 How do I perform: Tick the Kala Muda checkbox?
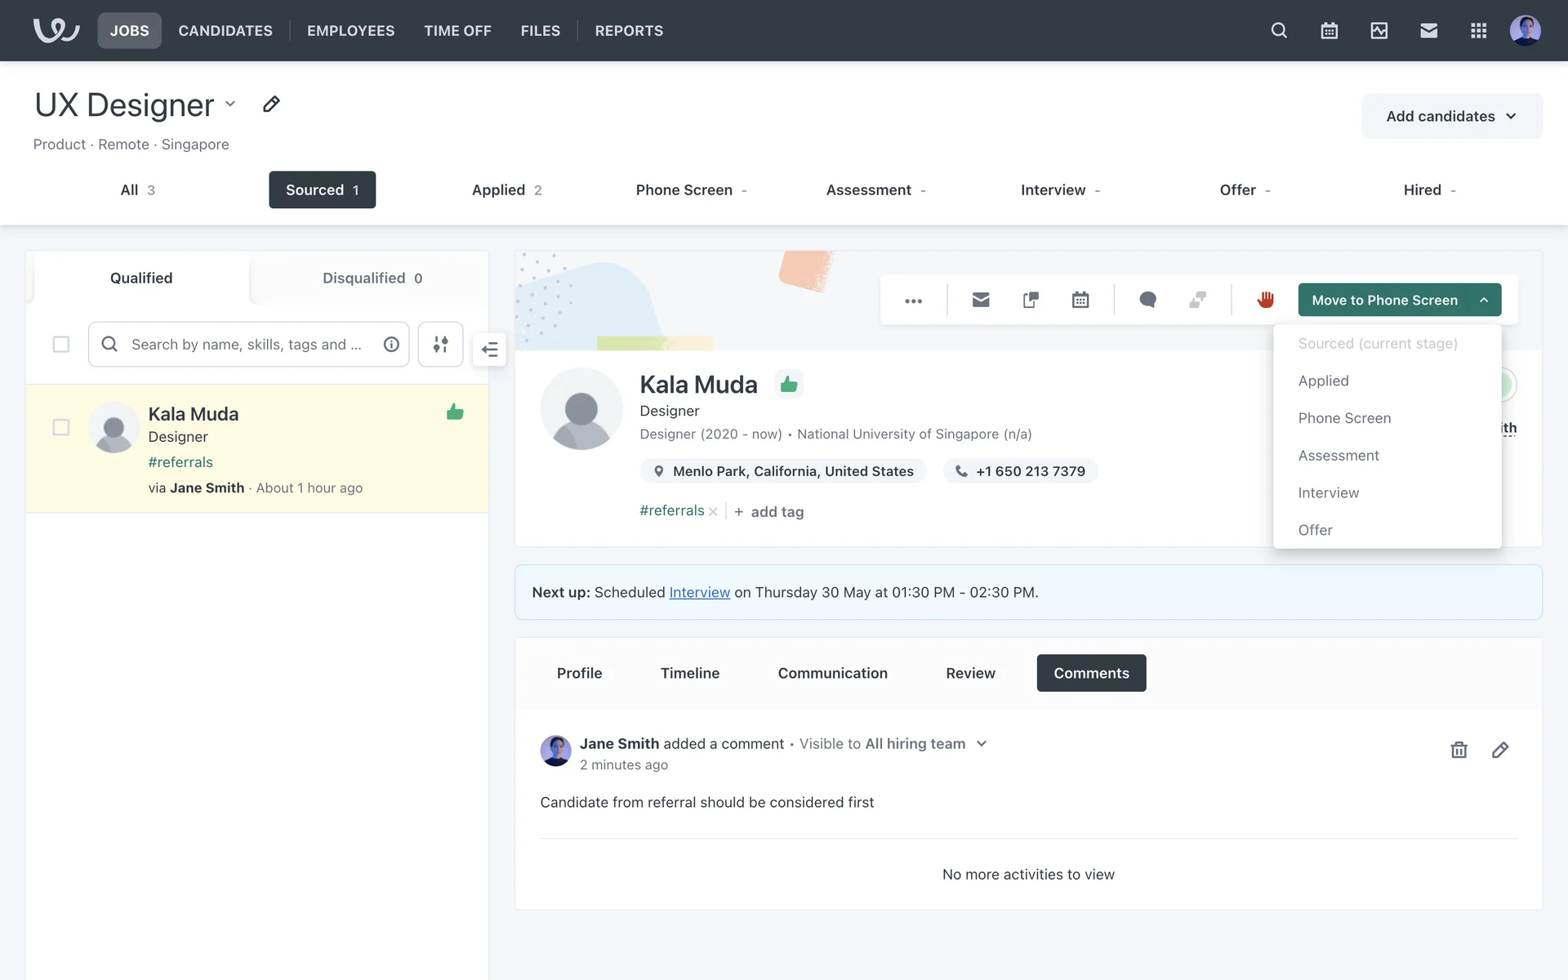tap(61, 427)
